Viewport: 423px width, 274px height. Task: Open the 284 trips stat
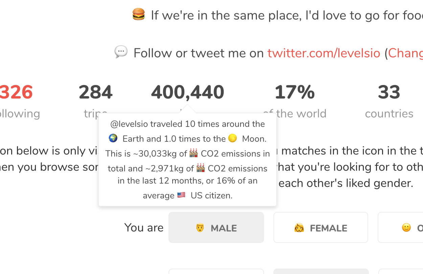tap(95, 92)
